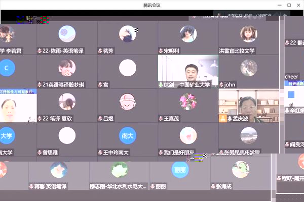Viewport: 304px width, 202px height.
Task: Click the muted mic icon beside 丽丽
Action: pos(153,186)
